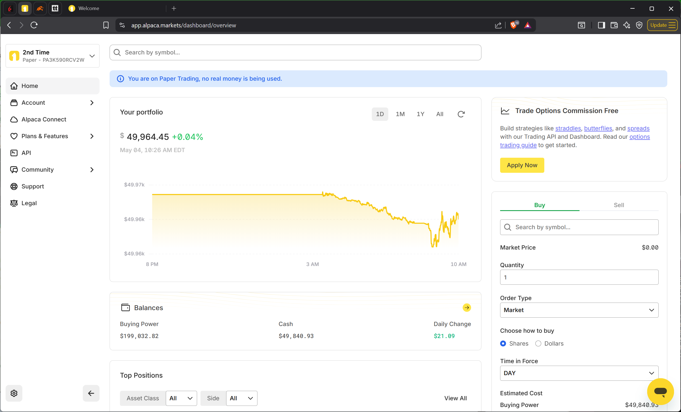Click the browser address bar URL
This screenshot has width=681, height=412.
(x=183, y=25)
